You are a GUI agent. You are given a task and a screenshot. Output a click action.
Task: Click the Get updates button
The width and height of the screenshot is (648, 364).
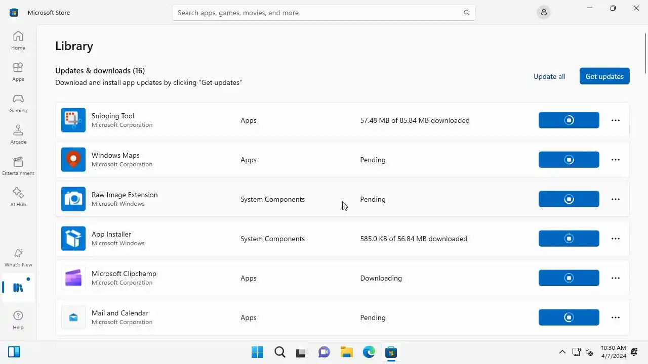604,76
